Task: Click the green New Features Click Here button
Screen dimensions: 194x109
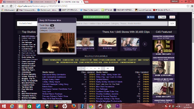Action: click(96, 17)
